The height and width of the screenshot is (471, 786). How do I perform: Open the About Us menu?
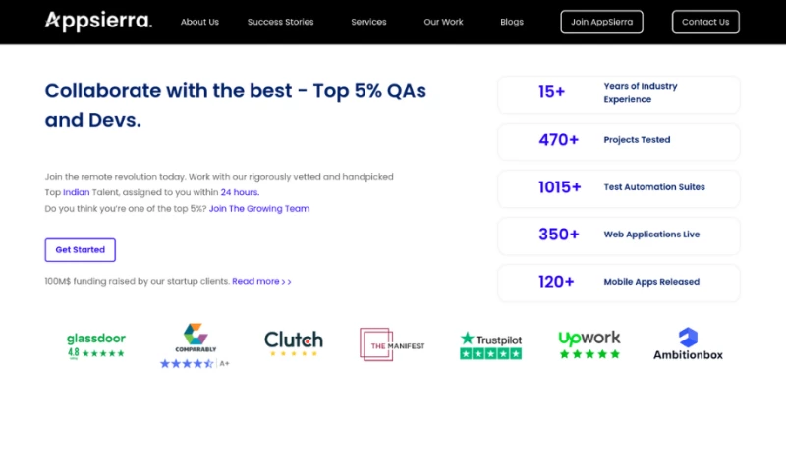(x=199, y=22)
